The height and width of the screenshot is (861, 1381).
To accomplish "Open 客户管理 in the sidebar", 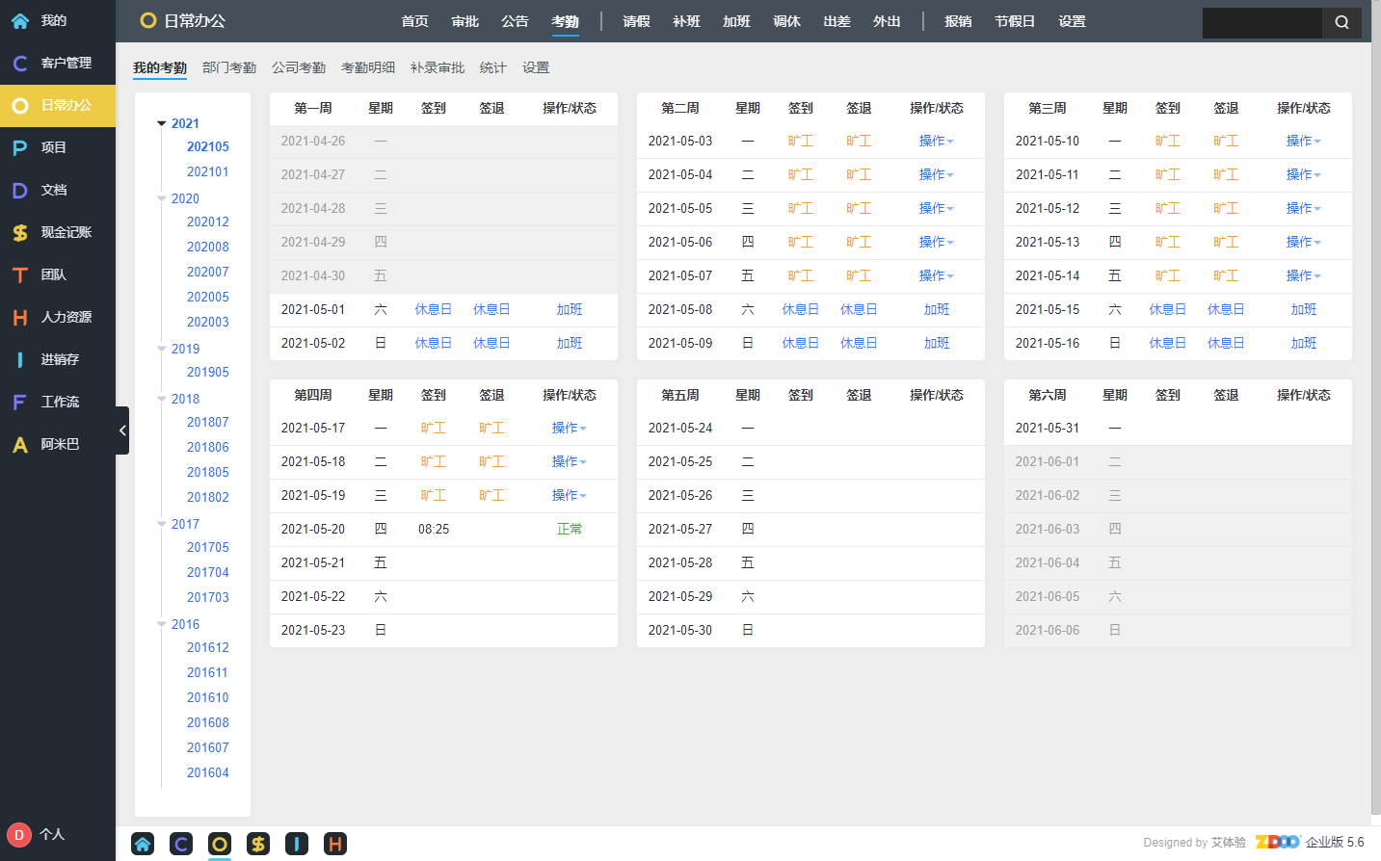I will coord(58,63).
